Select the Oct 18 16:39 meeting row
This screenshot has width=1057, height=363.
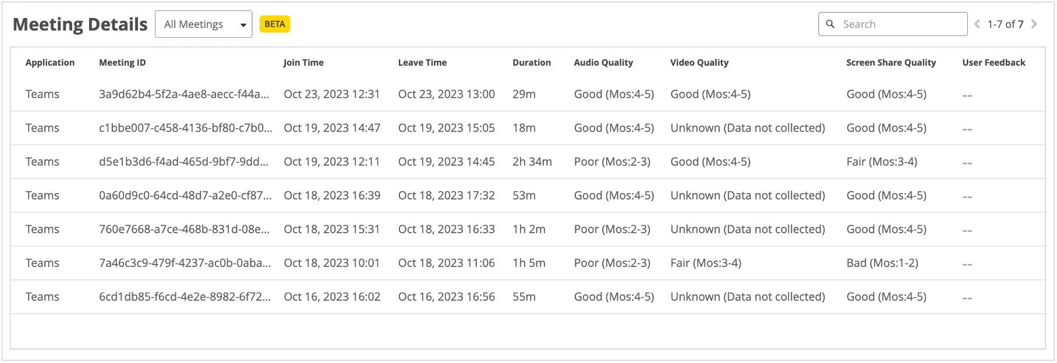332,195
